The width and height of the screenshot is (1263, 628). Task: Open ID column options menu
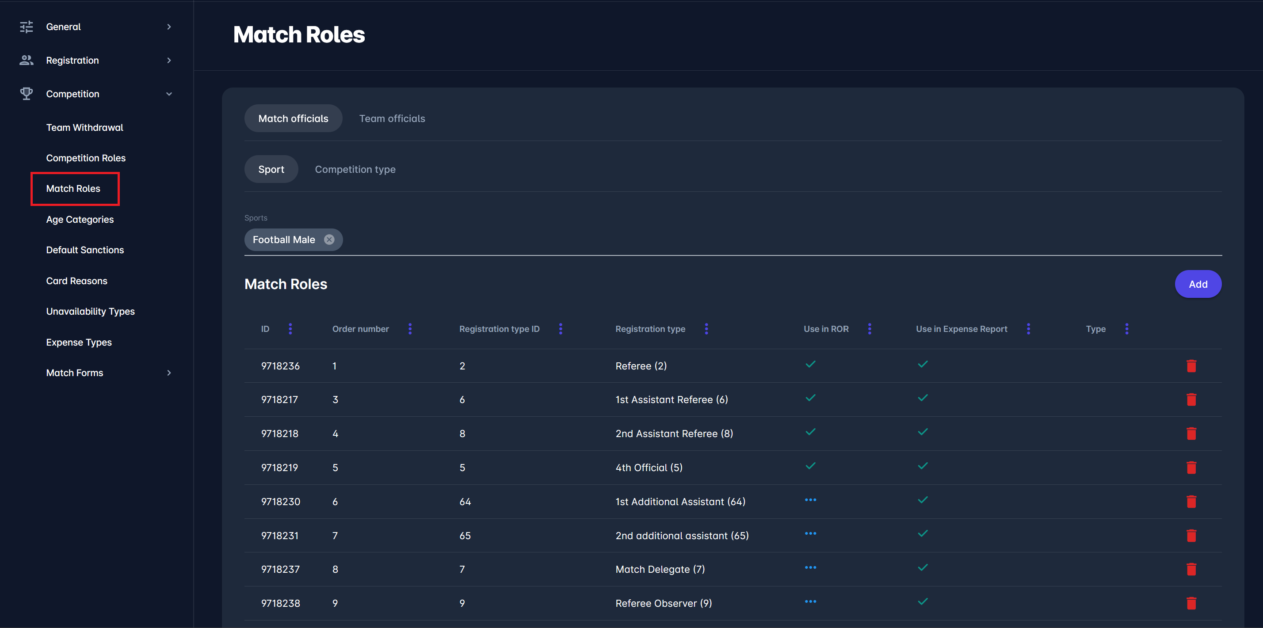[290, 329]
